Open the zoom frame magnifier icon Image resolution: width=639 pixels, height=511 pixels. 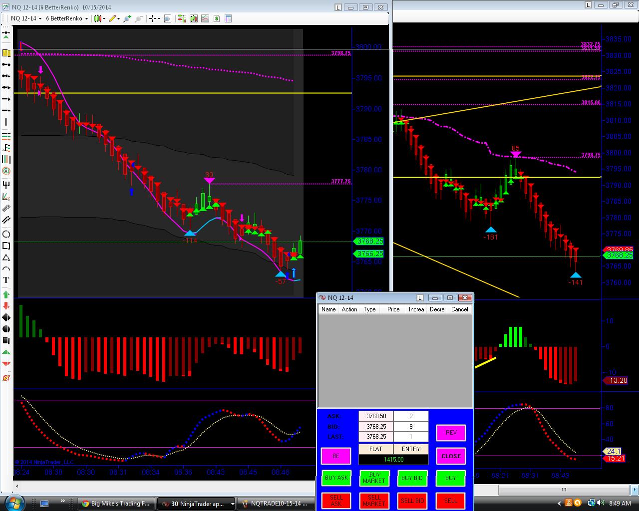167,18
